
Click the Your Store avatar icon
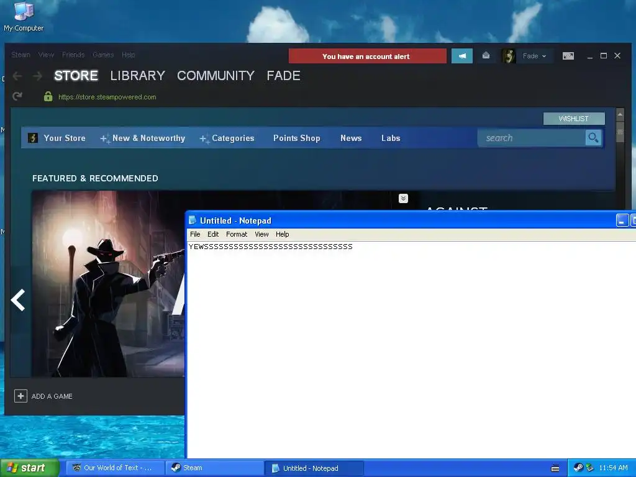[33, 138]
